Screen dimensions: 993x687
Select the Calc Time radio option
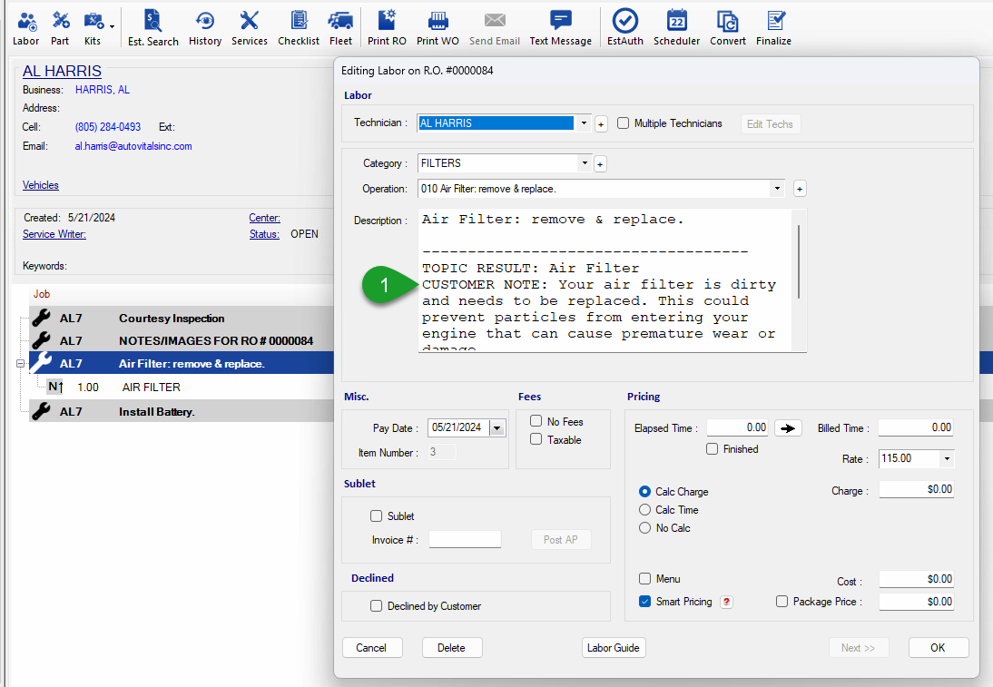click(x=644, y=510)
